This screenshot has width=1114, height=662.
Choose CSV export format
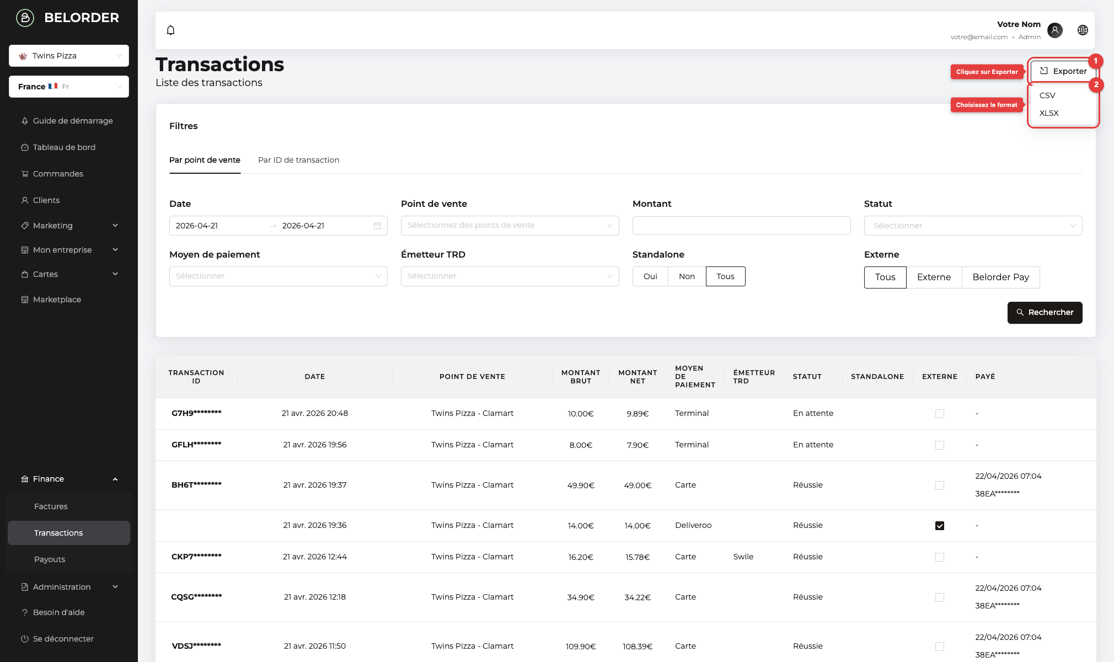(x=1047, y=95)
